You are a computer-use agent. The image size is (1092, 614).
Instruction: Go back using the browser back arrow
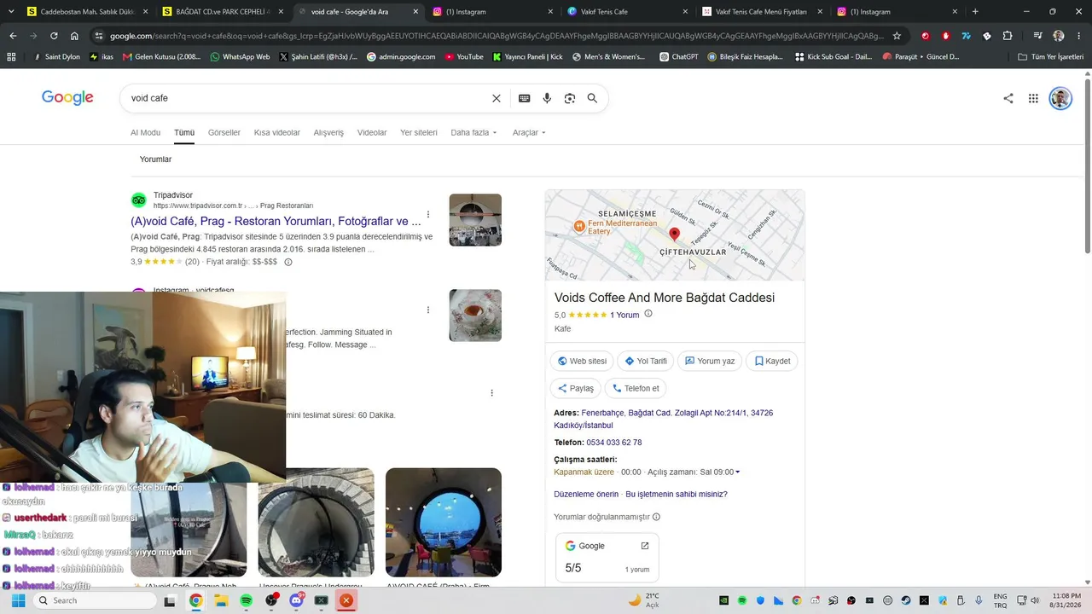tap(13, 36)
